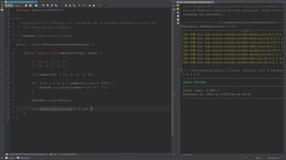Click the white arrow icon in Output sidebar
The image size is (286, 160).
pos(178,12)
